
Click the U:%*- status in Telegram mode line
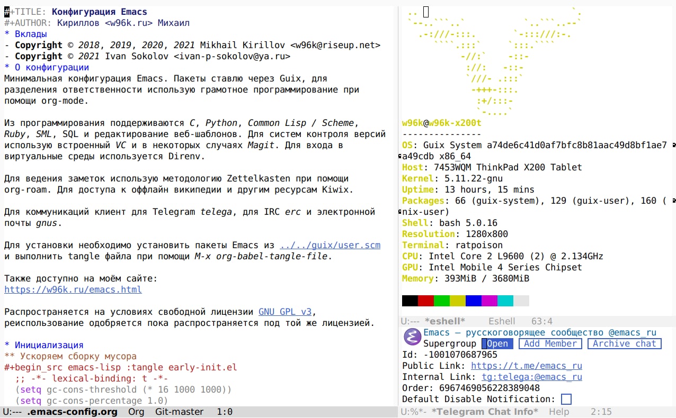click(413, 412)
